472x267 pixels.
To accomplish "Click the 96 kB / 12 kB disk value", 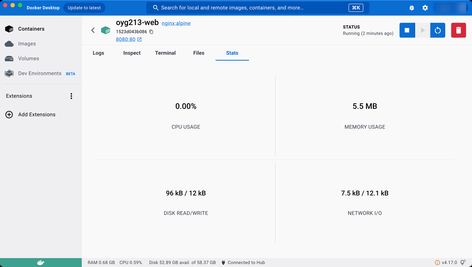I will [186, 193].
